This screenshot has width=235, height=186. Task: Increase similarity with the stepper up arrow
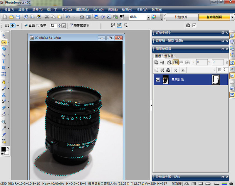coord(60,25)
